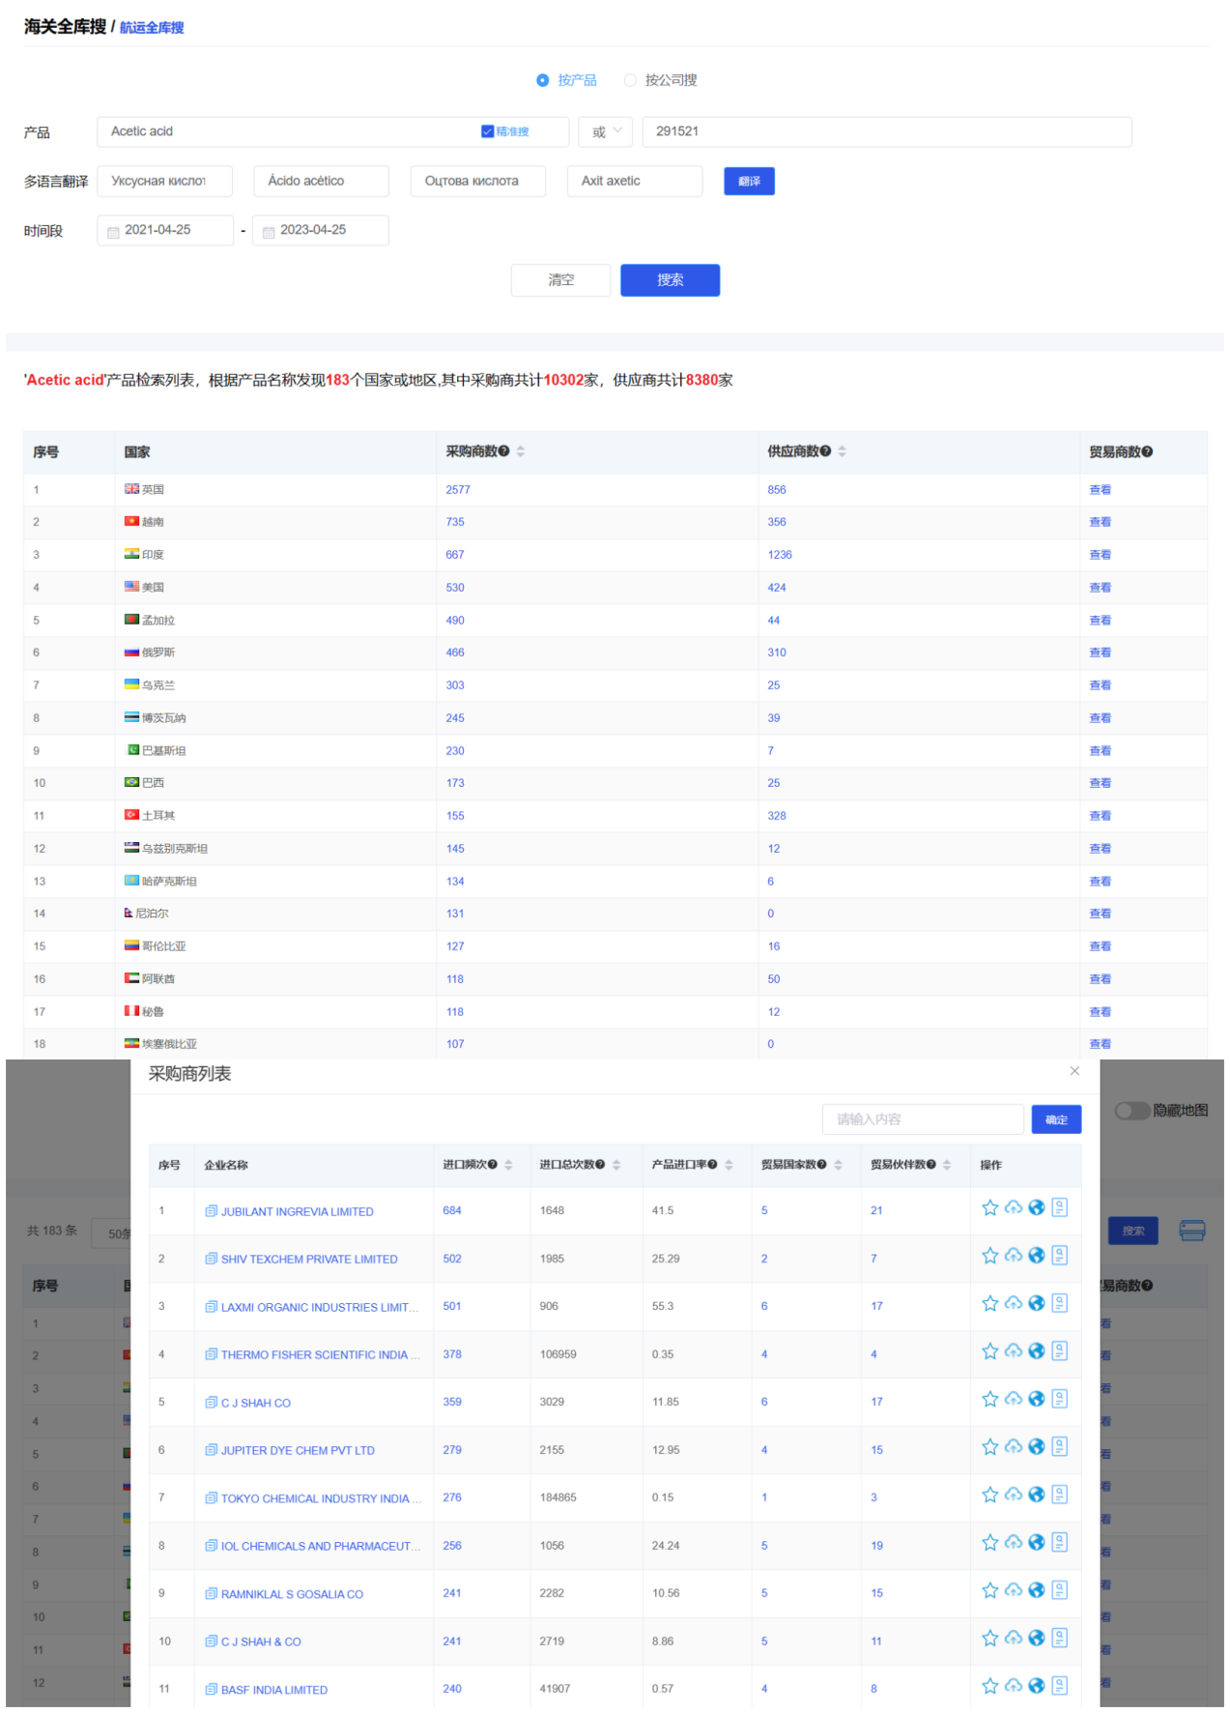Viewport: 1230px width, 1713px height.
Task: Star the JUBILANT INGREVIA LIMITED row
Action: coord(989,1208)
